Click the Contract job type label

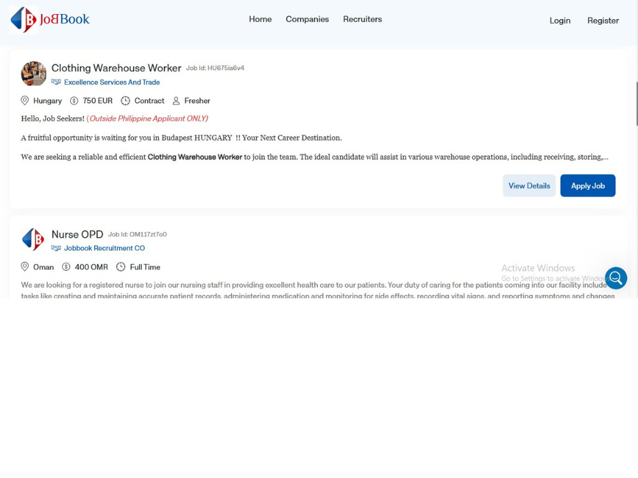[x=149, y=101]
